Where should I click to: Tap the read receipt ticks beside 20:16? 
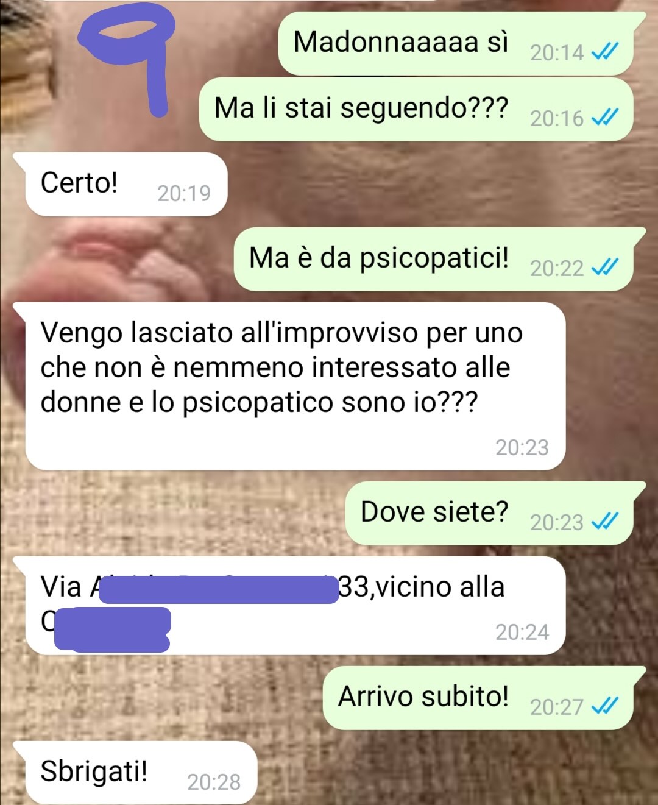pyautogui.click(x=605, y=117)
